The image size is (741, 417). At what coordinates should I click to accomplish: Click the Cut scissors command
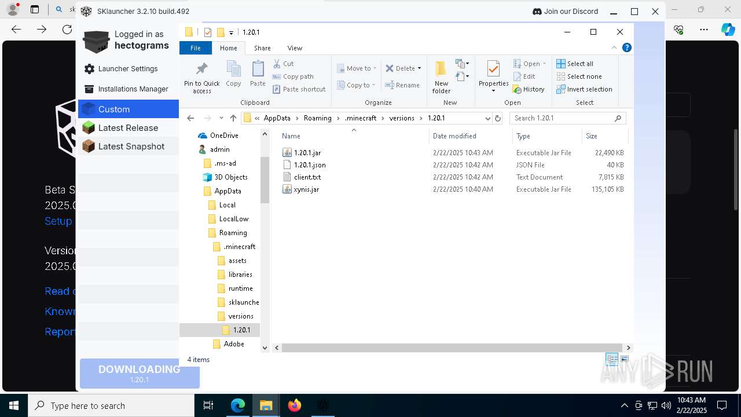[x=283, y=64]
